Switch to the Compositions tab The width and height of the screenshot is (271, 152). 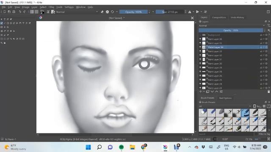click(x=219, y=17)
